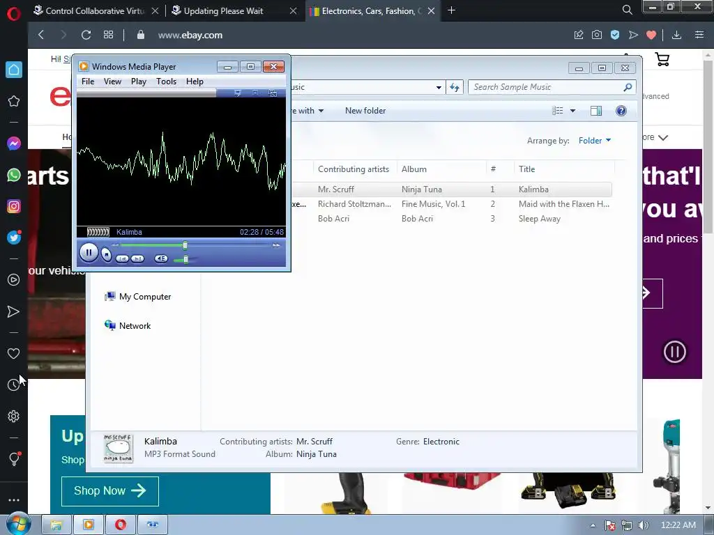Click the Shop Now button

pyautogui.click(x=109, y=491)
